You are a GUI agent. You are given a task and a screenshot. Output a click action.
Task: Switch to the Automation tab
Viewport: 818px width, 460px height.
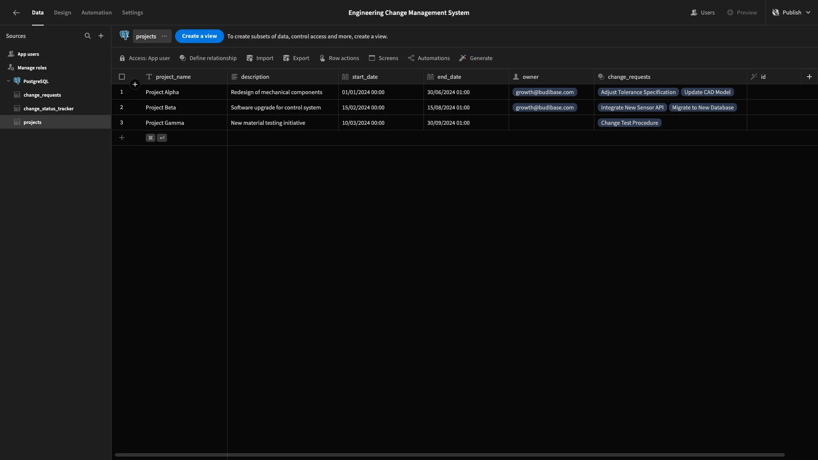[x=97, y=13]
